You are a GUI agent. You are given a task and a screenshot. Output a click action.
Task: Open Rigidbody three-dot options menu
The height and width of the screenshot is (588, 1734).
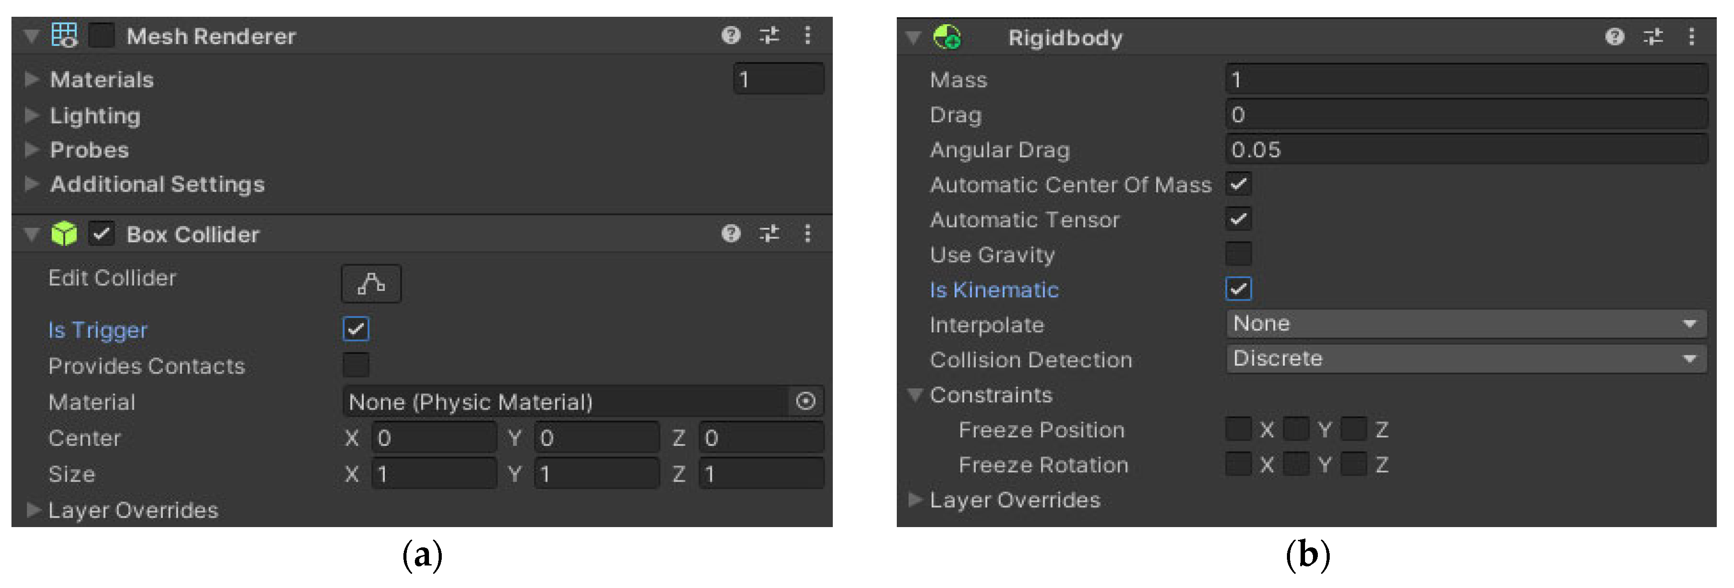tap(1691, 36)
